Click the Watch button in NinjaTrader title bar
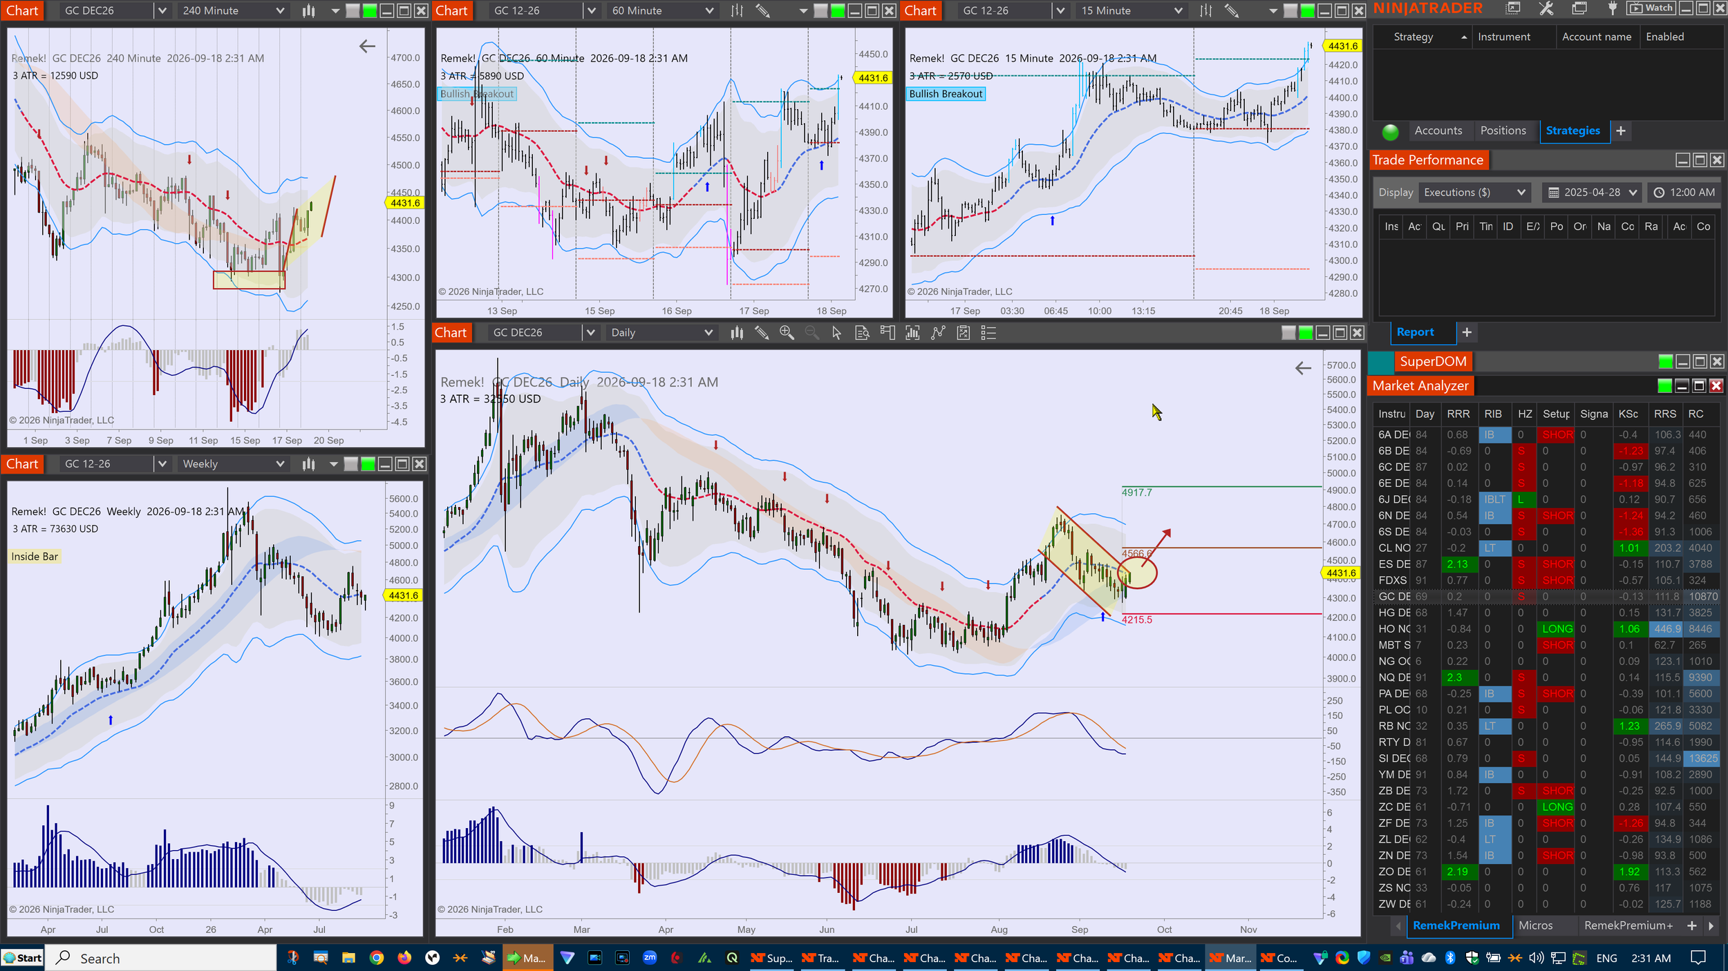Screen dimensions: 1728x971 (1650, 8)
